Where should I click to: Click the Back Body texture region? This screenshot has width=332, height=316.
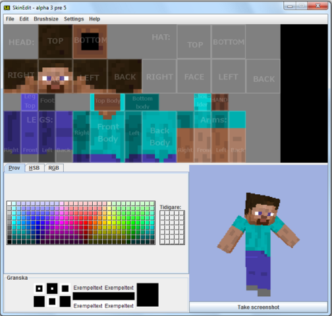pos(159,137)
